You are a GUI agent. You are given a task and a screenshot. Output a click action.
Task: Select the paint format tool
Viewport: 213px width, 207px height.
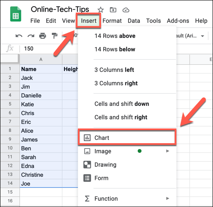coord(54,36)
